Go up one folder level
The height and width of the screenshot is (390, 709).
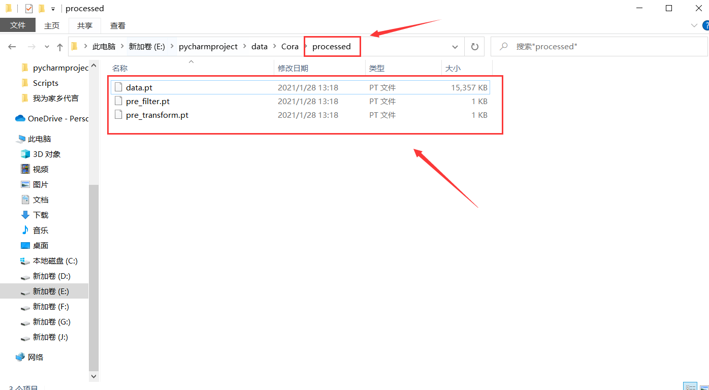tap(59, 46)
